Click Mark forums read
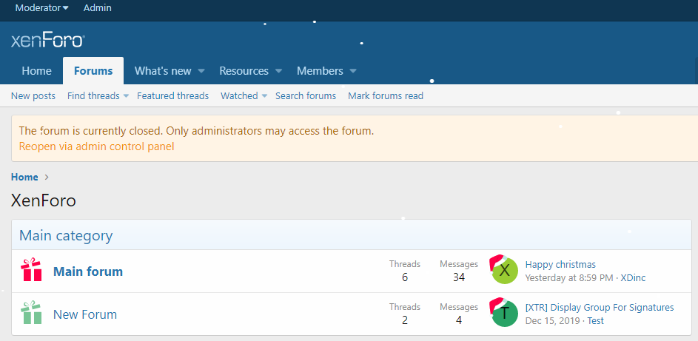This screenshot has height=341, width=698. [386, 96]
